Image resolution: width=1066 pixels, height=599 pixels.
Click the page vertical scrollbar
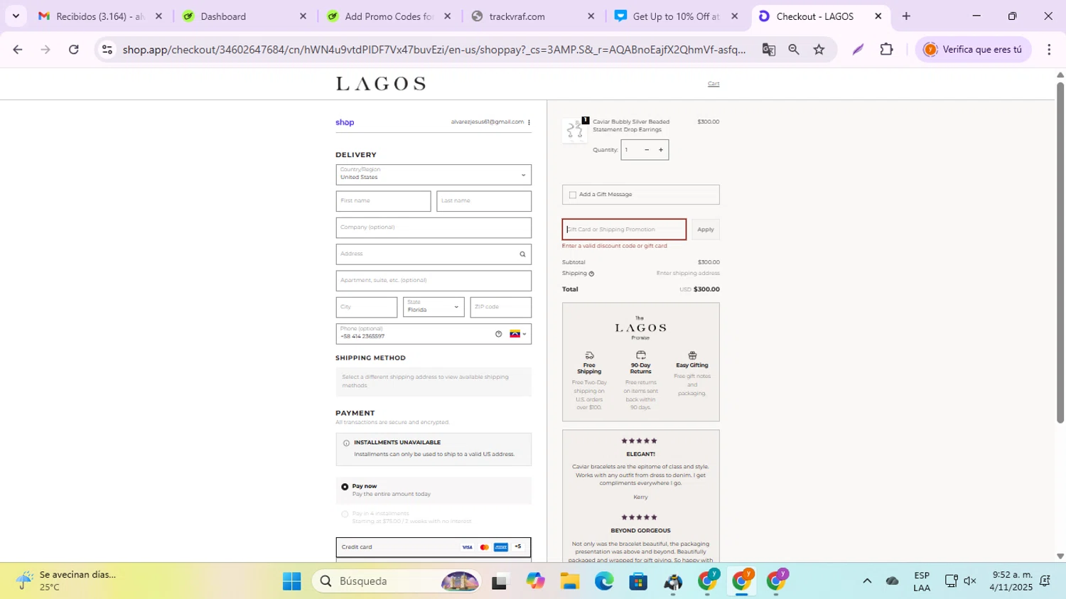pos(1060,252)
